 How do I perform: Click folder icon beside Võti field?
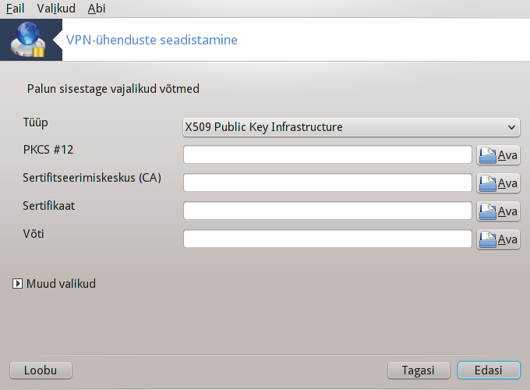487,239
